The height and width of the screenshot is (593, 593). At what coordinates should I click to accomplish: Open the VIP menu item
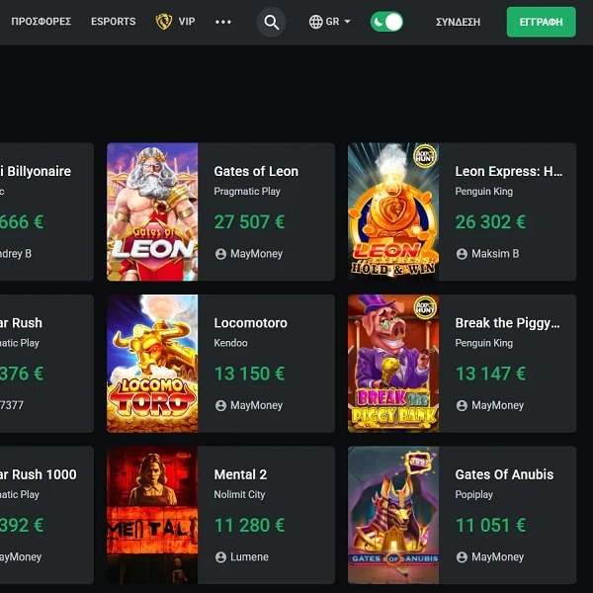(x=187, y=22)
